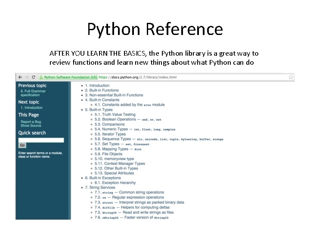Open 6. Built-in Exceptions
Viewport: 310px width, 233px height.
(x=103, y=178)
